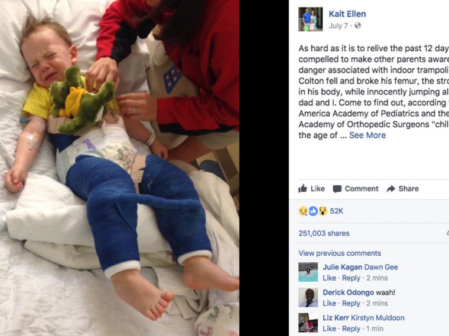View the 251,003 shares list
The image size is (449, 336).
pyautogui.click(x=324, y=233)
